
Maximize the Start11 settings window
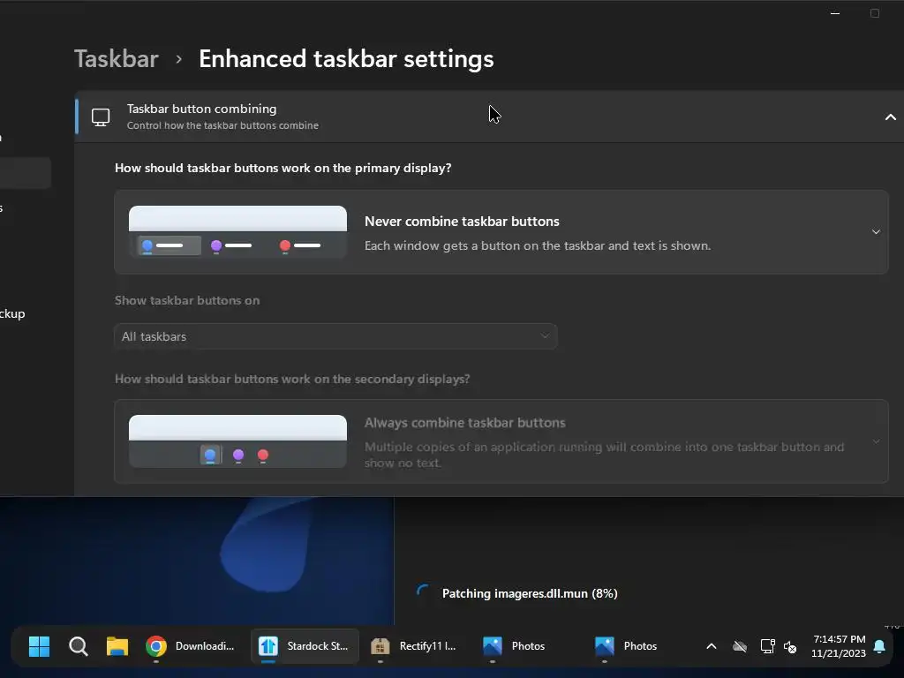point(875,12)
